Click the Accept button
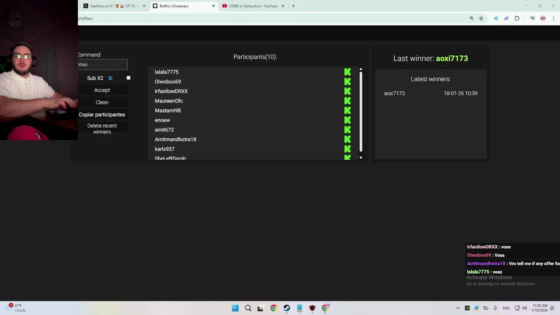This screenshot has width=560, height=315. [x=102, y=90]
